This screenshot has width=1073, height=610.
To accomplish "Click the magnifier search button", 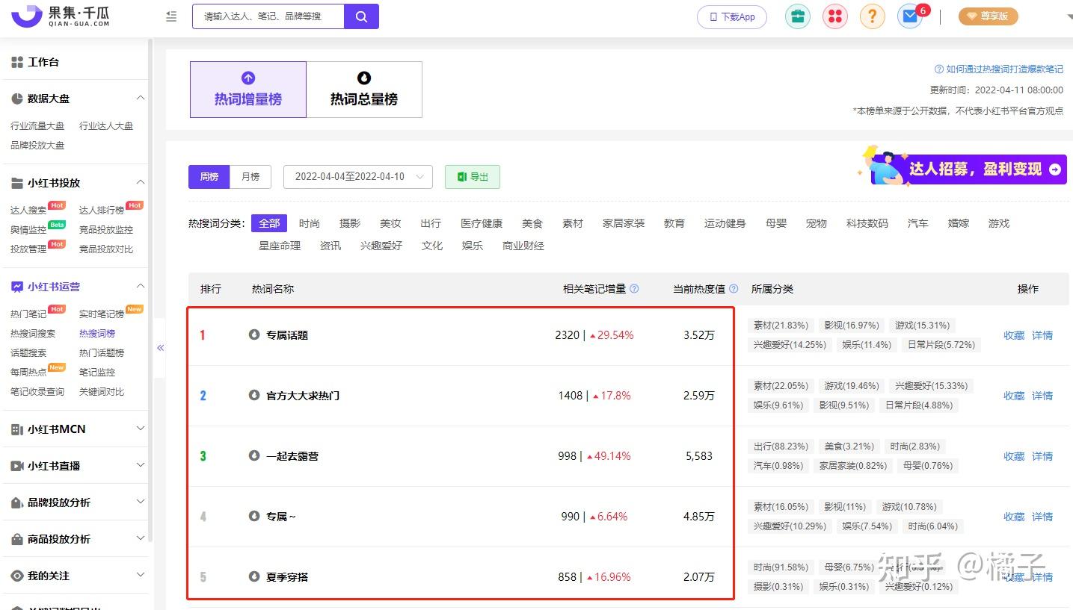I will point(361,16).
